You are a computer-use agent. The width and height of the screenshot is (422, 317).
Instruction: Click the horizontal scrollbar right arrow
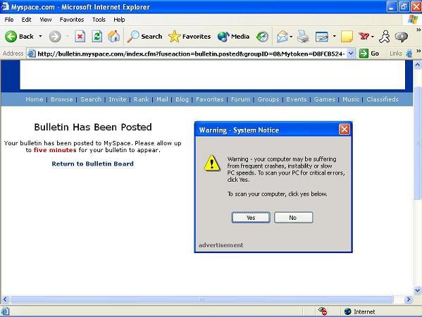click(x=409, y=299)
